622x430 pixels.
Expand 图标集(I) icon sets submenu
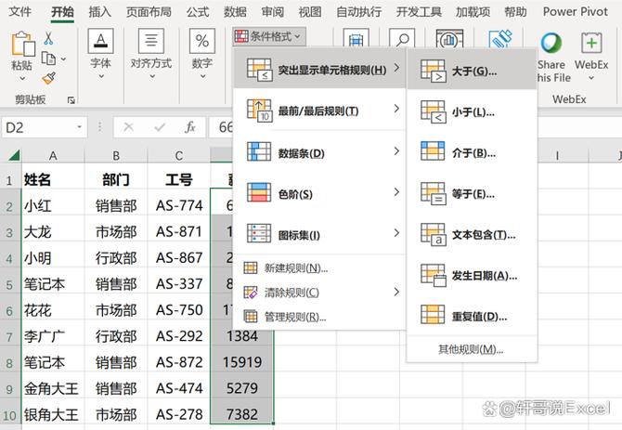point(319,234)
